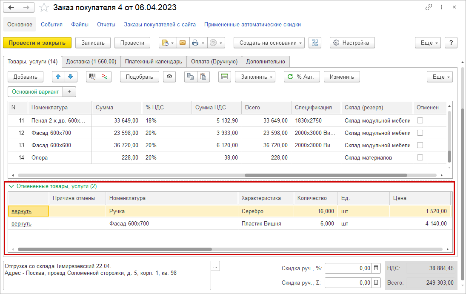This screenshot has width=466, height=294.
Task: Click the eye icon next to Подобрать
Action: click(x=169, y=77)
